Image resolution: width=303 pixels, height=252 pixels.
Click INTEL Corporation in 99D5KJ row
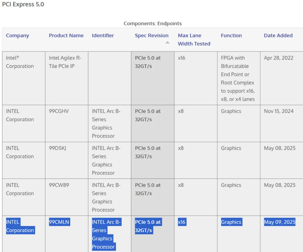(x=20, y=152)
